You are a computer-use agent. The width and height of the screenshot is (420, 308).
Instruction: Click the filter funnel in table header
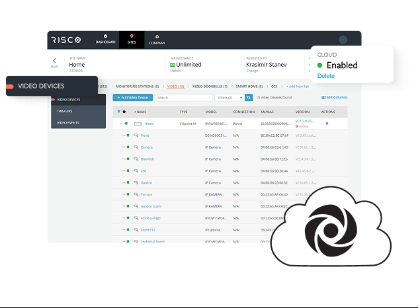[x=119, y=112]
